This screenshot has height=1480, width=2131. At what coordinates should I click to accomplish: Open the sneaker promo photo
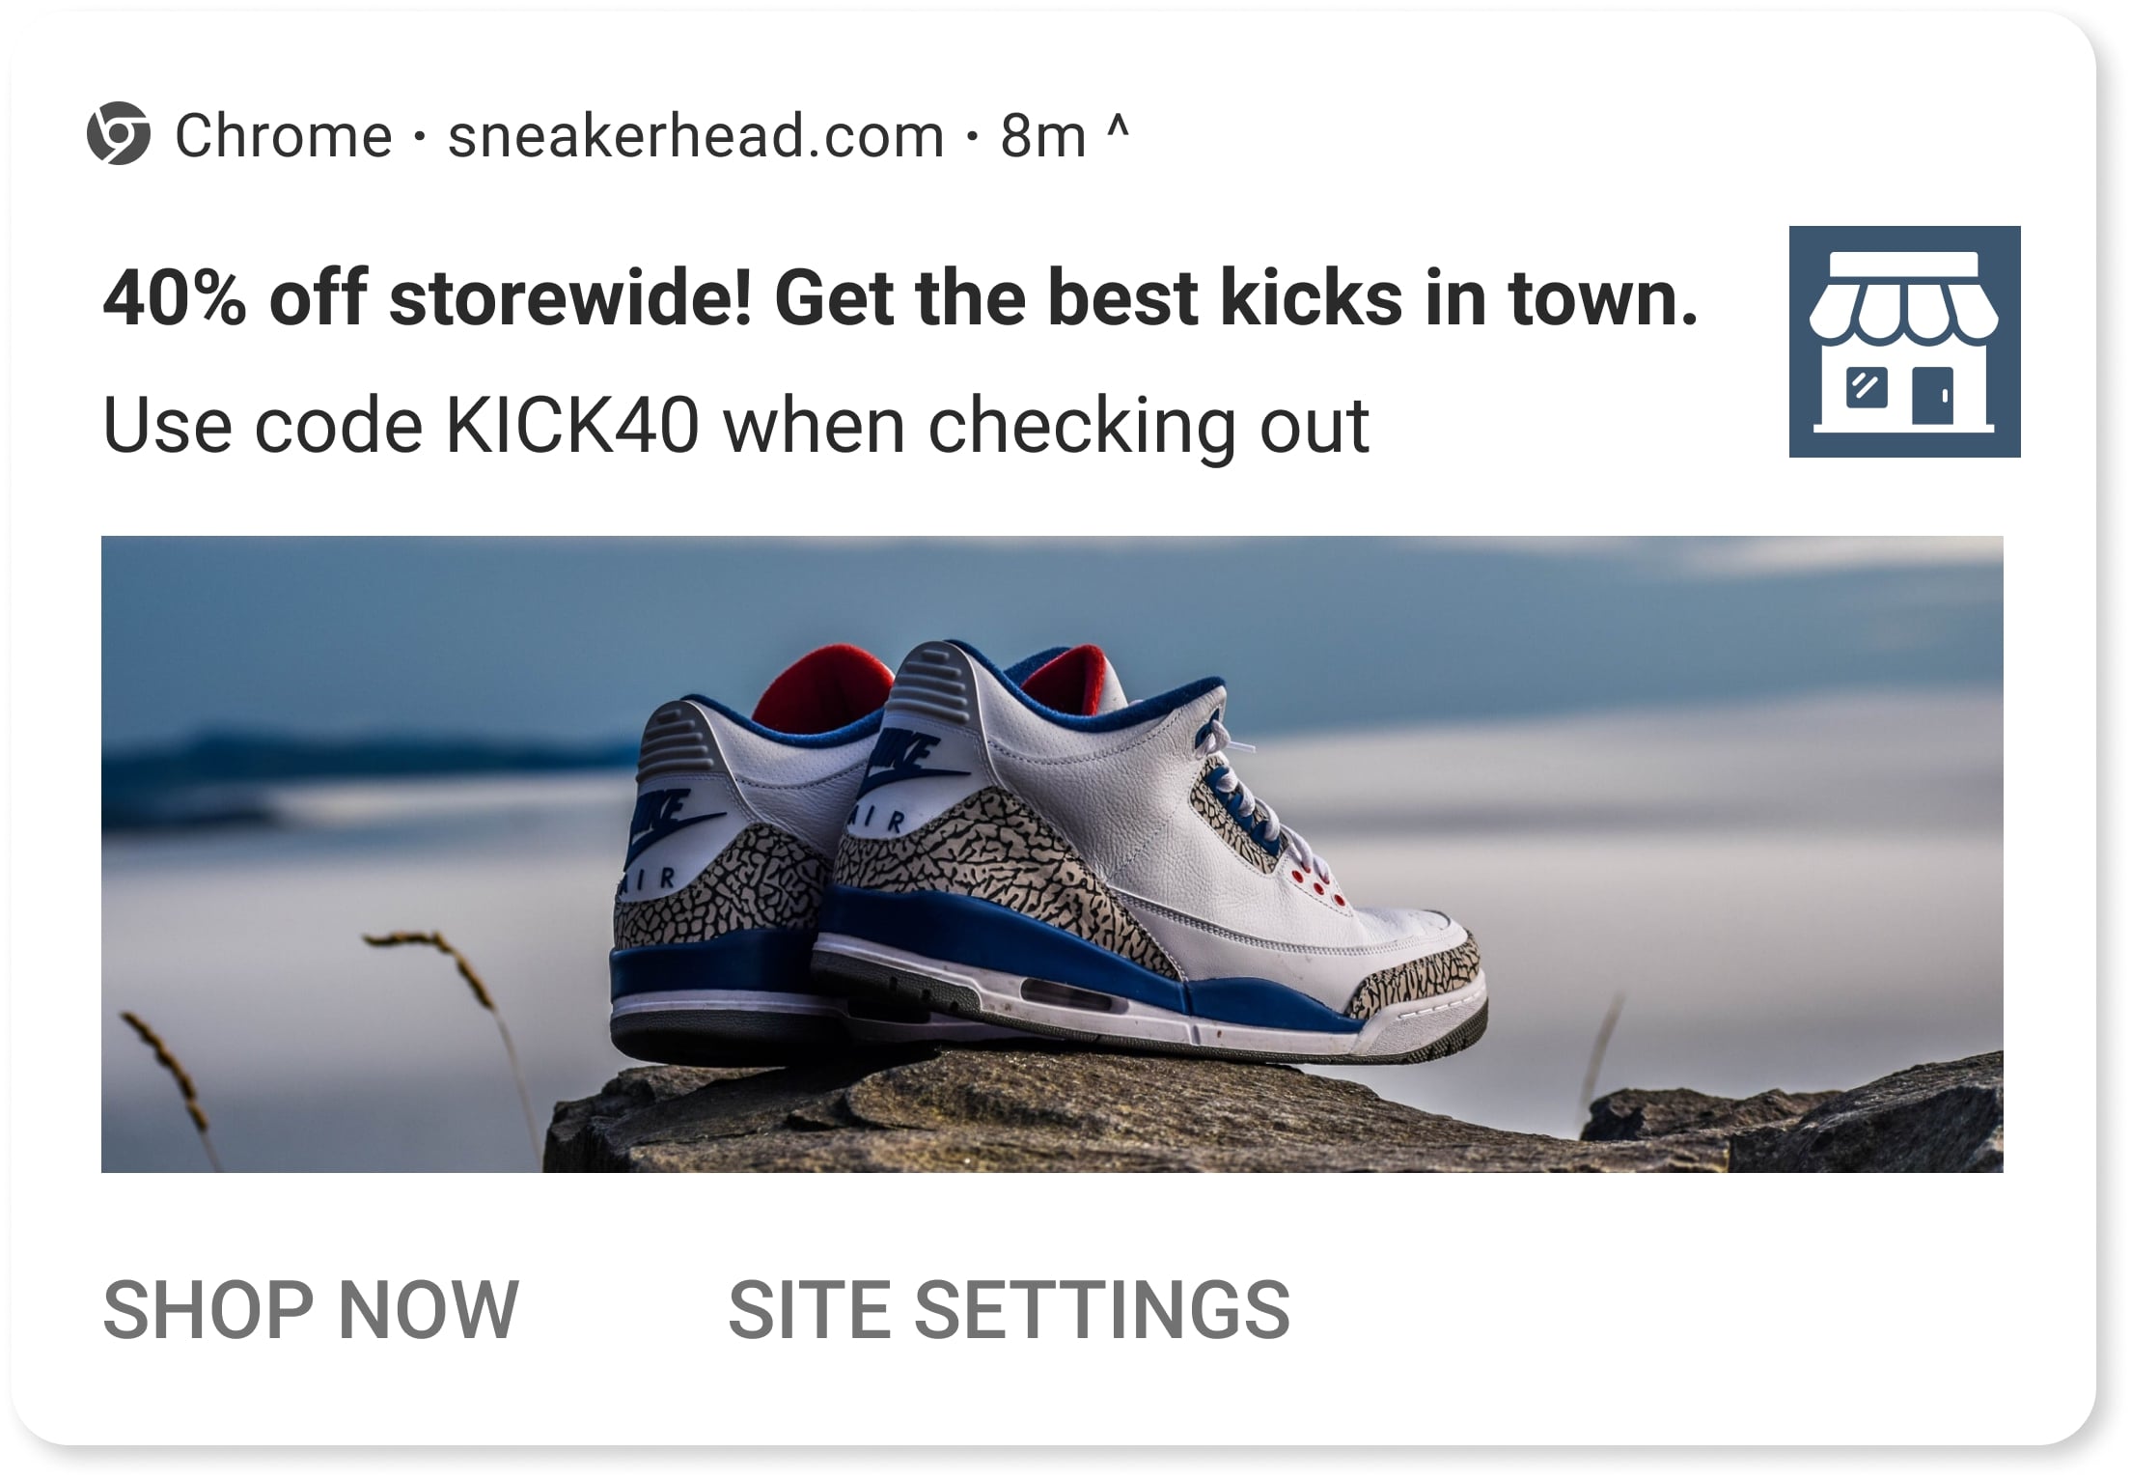pyautogui.click(x=1052, y=854)
